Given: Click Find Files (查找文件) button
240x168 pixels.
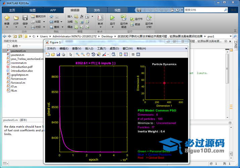Looking at the screenshot, I should 38,16.
